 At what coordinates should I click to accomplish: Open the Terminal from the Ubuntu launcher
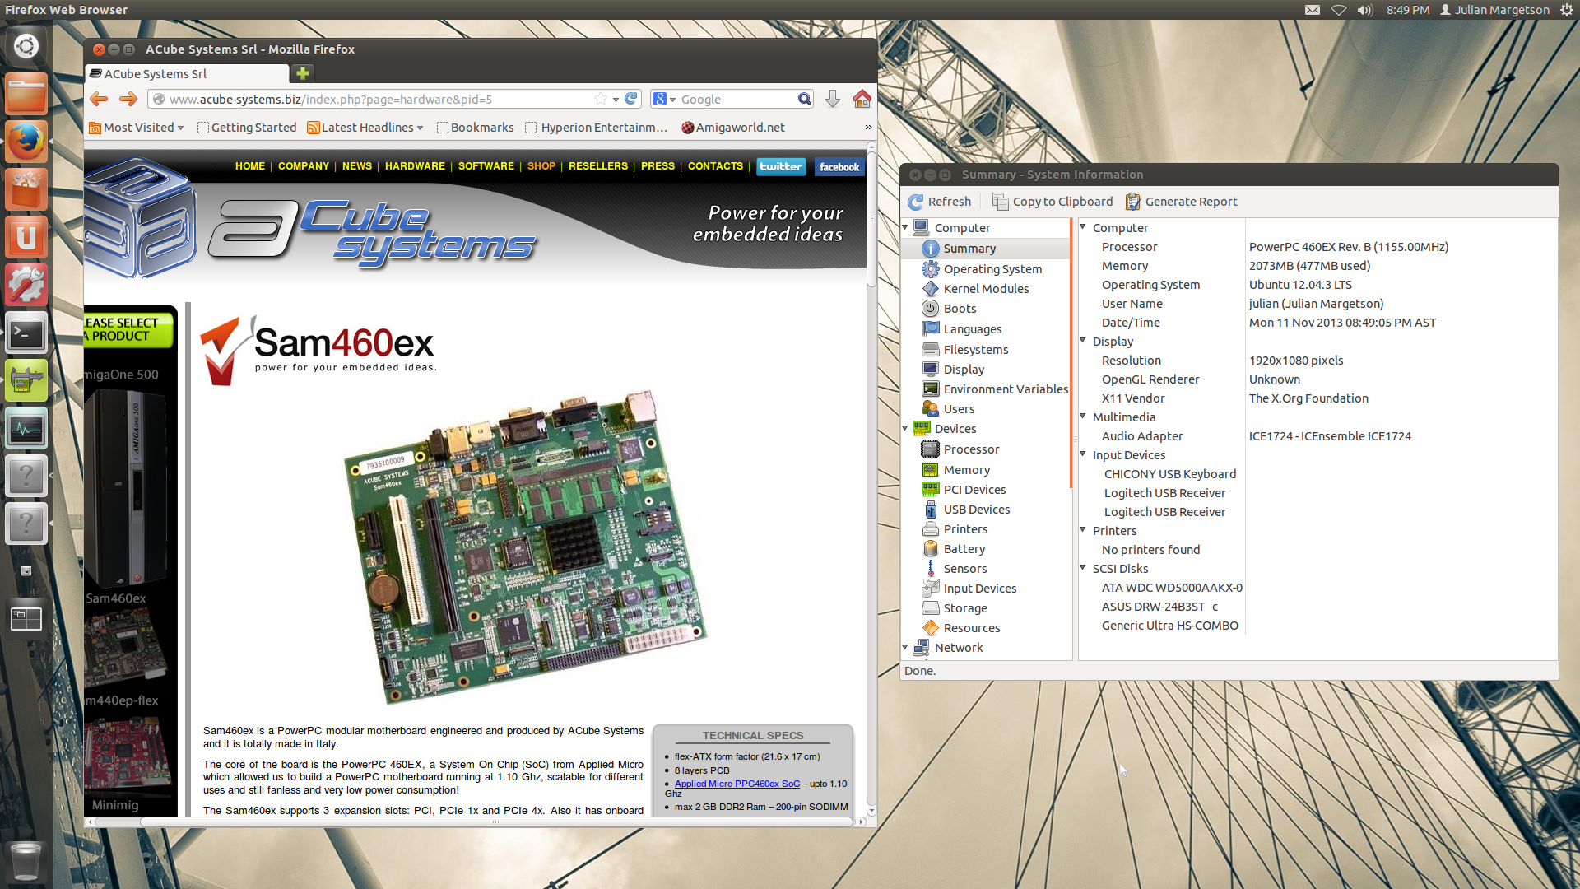pyautogui.click(x=26, y=334)
